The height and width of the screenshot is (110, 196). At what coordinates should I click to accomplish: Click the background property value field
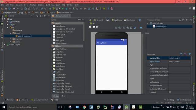tap(179, 82)
